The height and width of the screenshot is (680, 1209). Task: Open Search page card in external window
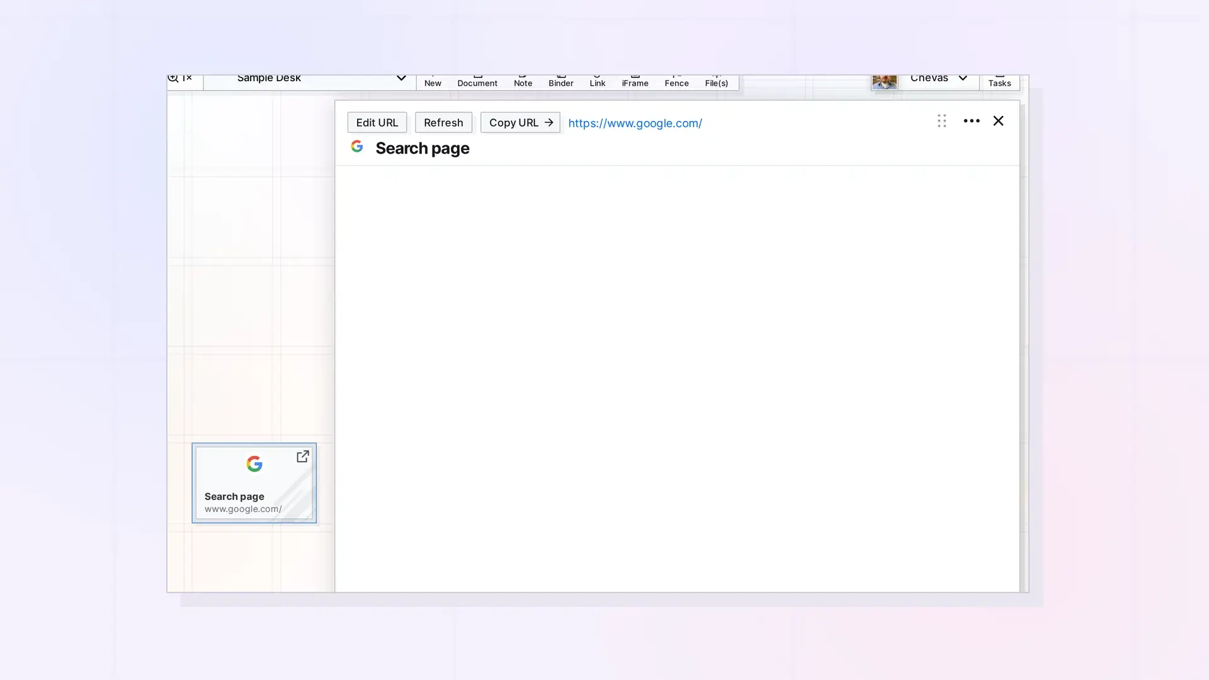(x=303, y=456)
